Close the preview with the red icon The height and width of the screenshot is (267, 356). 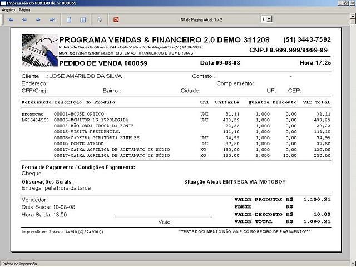pyautogui.click(x=116, y=19)
